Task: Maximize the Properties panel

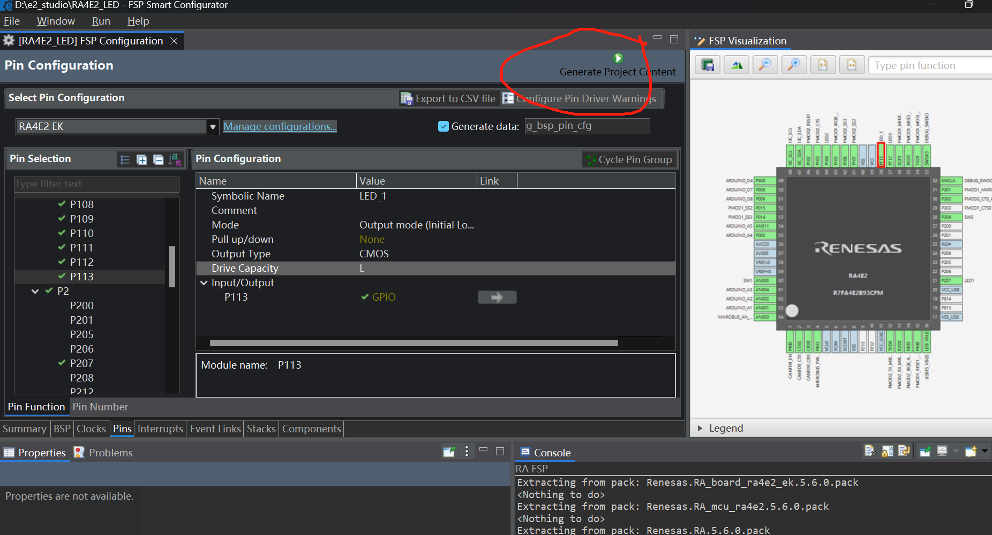Action: [500, 452]
